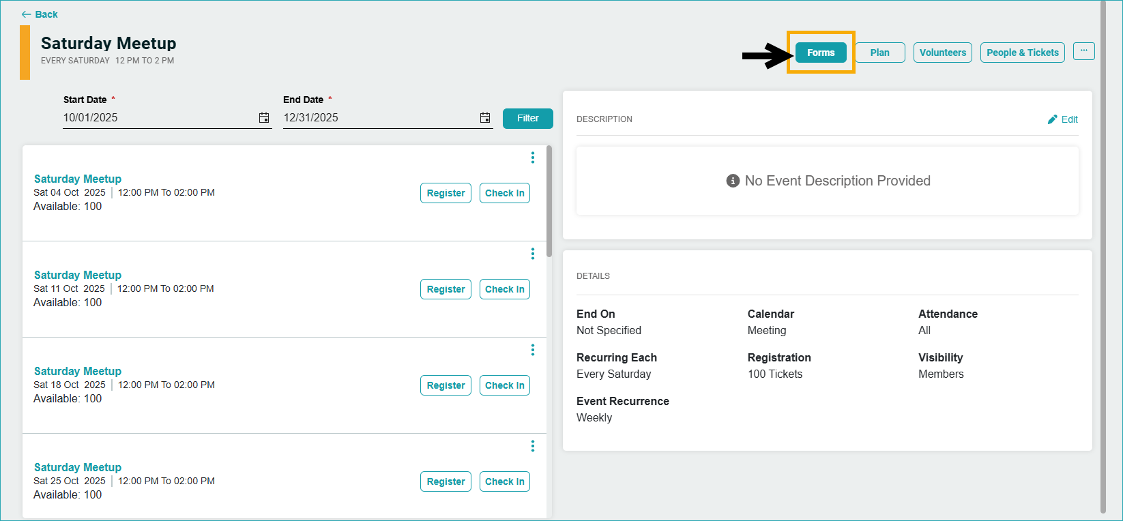
Task: Expand the top-right ellipsis more options button
Action: coord(1083,51)
